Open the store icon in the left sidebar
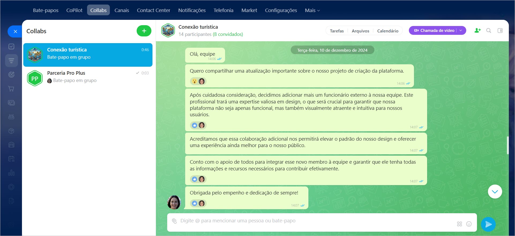 click(x=11, y=145)
